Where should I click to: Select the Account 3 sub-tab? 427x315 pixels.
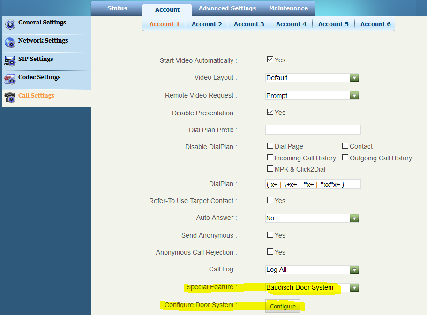pos(249,24)
